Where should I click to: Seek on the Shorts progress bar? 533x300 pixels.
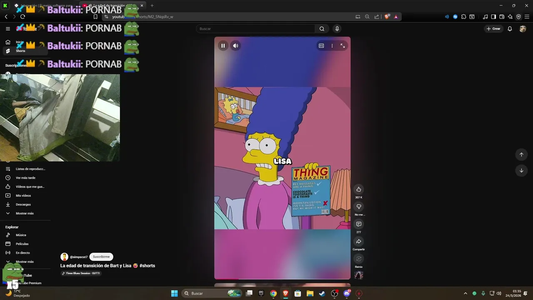tap(282, 279)
